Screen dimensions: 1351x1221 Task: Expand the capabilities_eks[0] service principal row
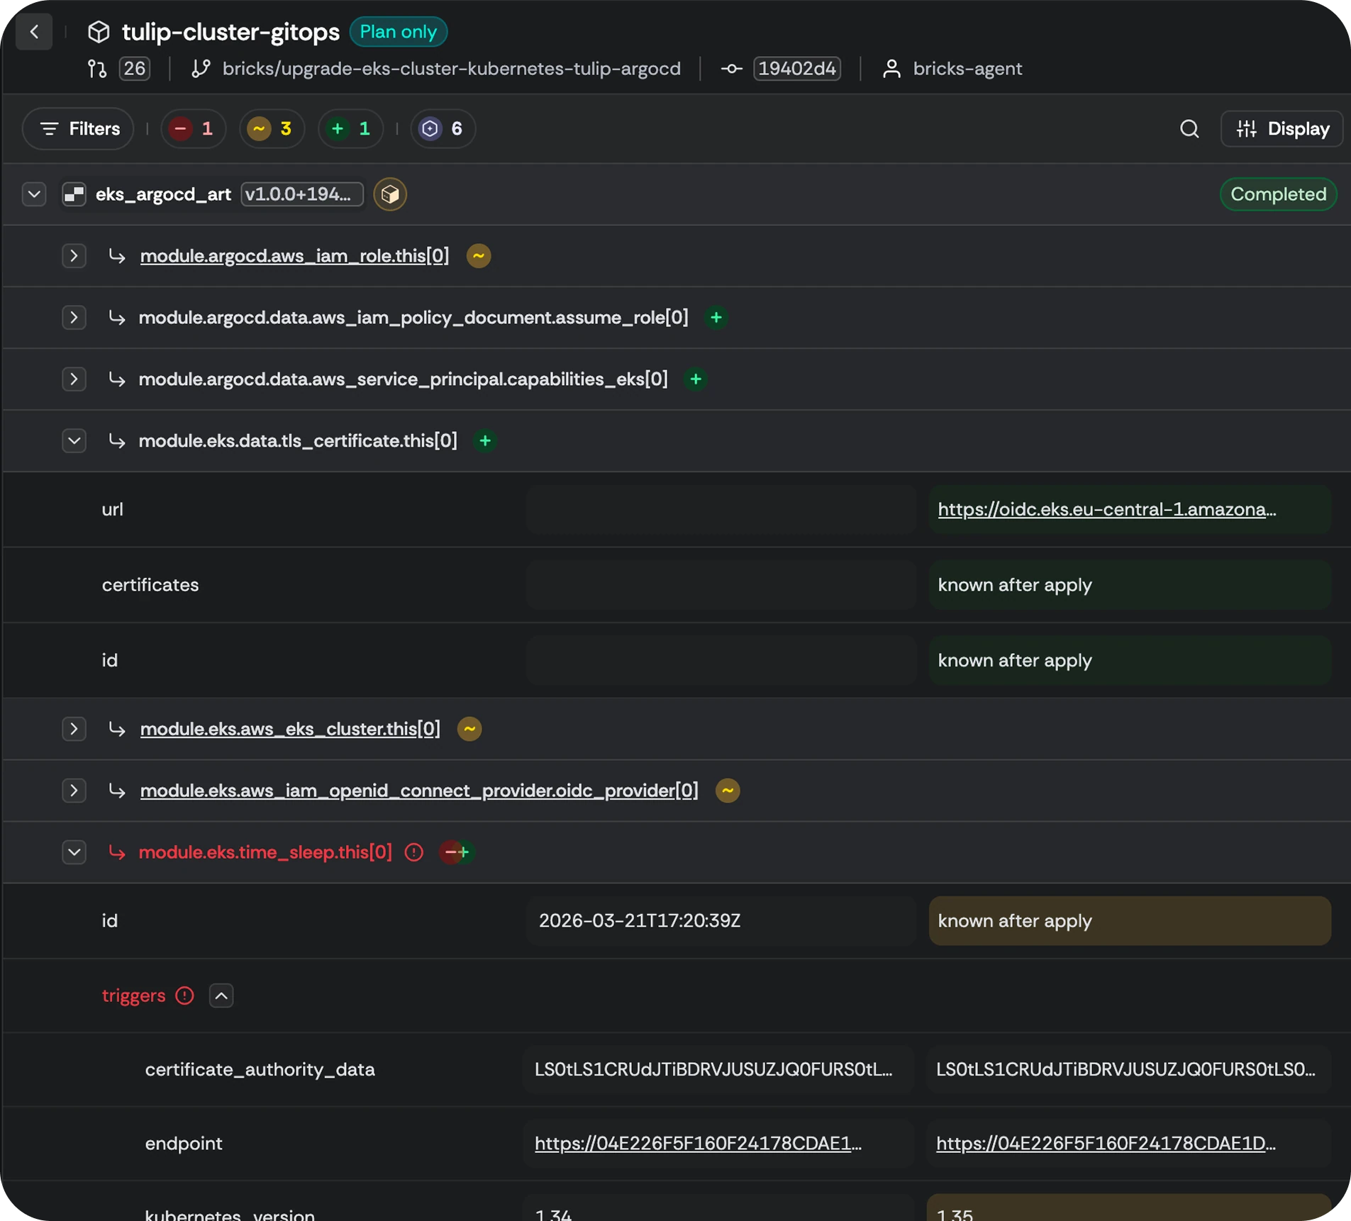pyautogui.click(x=74, y=379)
